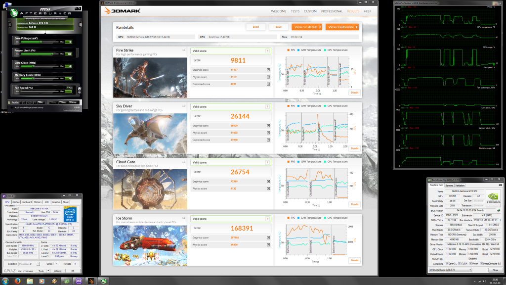This screenshot has width=506, height=285.
Task: Click the GPU-Z BIOS save chip icon
Action: [x=499, y=210]
